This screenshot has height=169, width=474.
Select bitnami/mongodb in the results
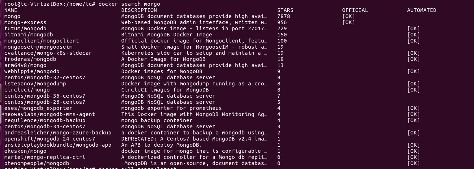point(29,35)
